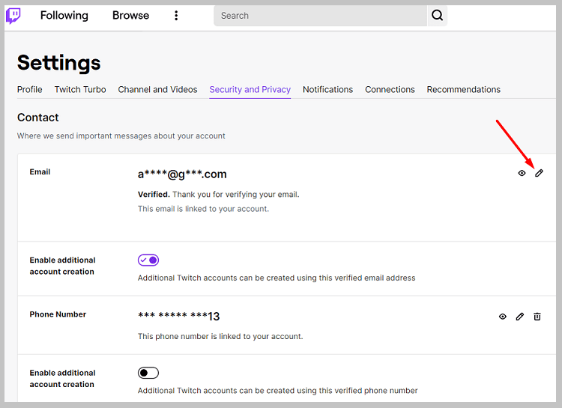Viewport: 562px width, 408px height.
Task: Click the masked email a****@g***.com
Action: pos(182,174)
